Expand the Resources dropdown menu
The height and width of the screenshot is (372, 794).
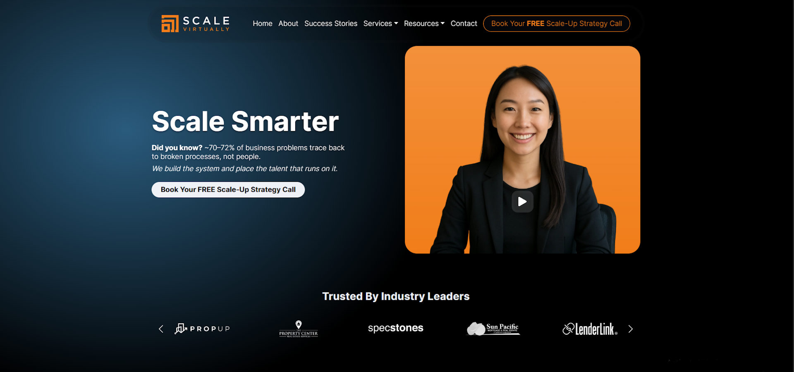click(x=424, y=24)
